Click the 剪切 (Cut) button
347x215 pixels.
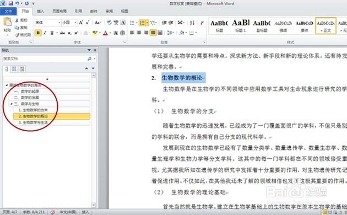[21, 20]
